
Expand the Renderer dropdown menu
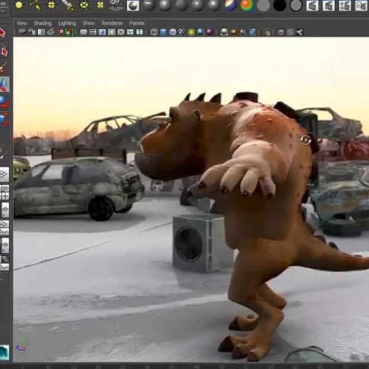tap(112, 23)
